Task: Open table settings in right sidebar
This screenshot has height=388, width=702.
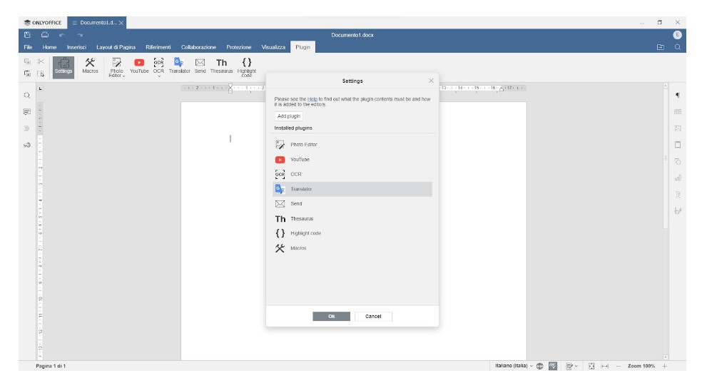Action: (678, 112)
